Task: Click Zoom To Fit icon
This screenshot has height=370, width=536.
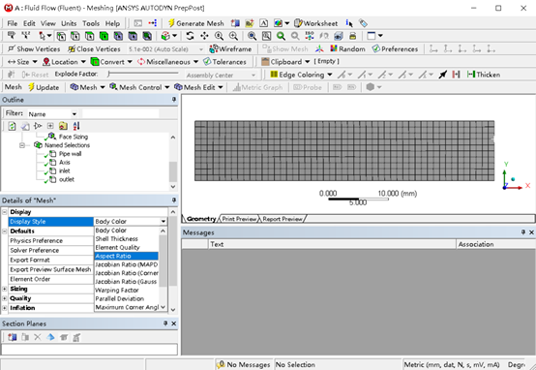Action: 252,36
